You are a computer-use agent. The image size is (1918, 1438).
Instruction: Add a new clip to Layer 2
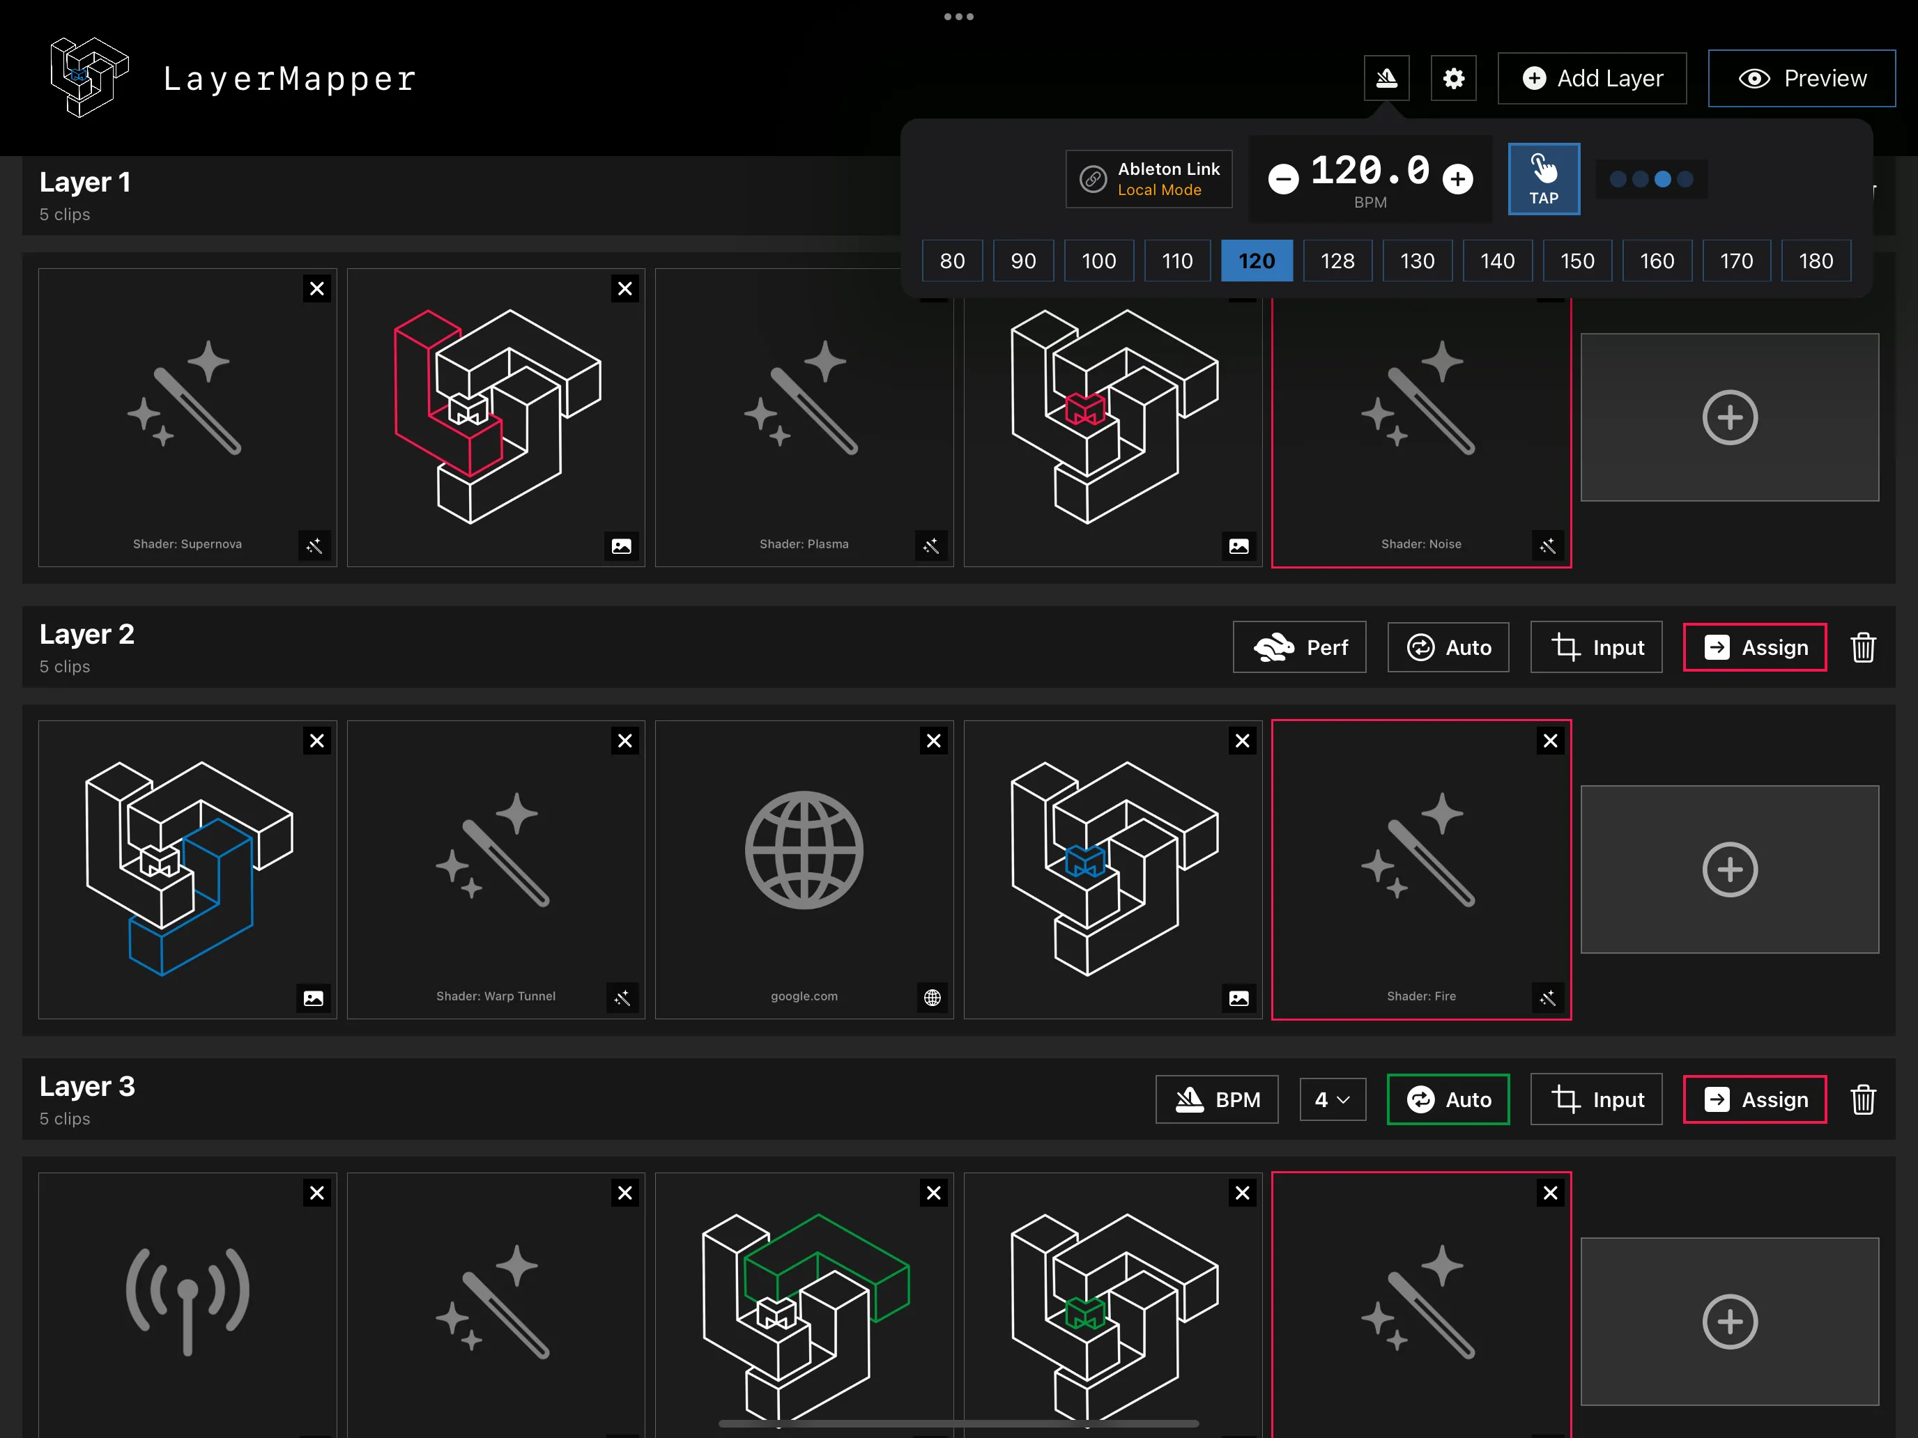[x=1729, y=869]
